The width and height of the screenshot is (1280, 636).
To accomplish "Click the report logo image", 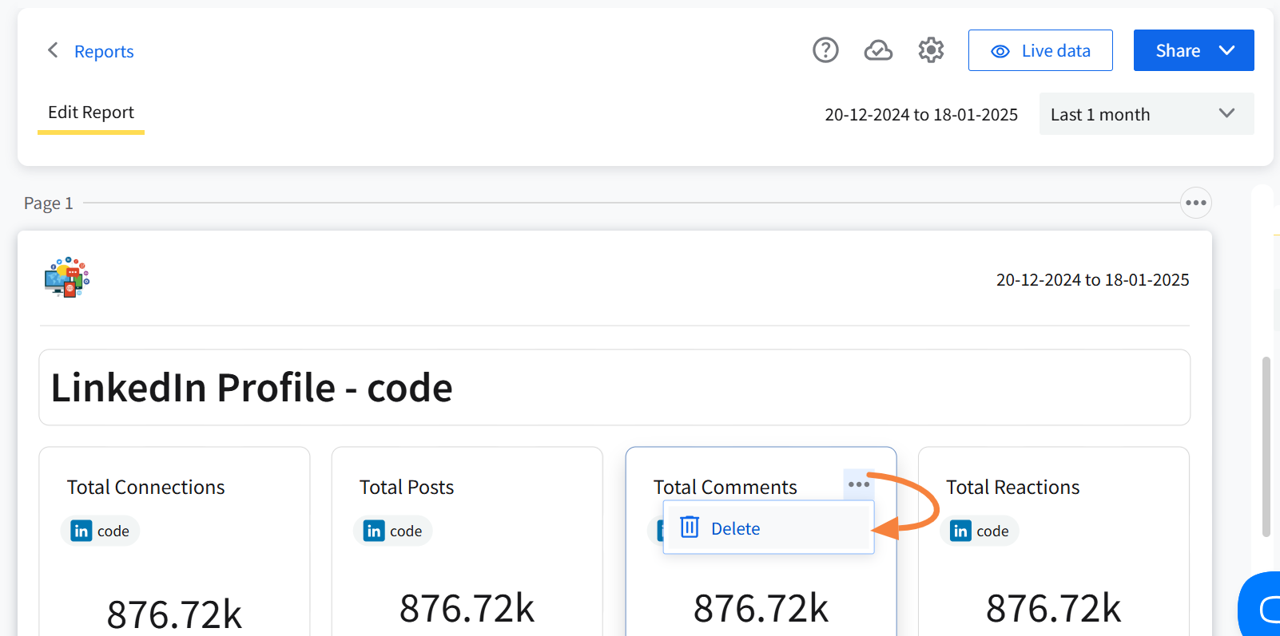I will click(67, 278).
